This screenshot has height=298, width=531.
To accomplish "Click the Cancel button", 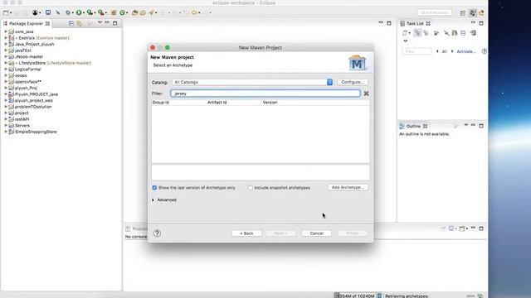I will coord(316,233).
